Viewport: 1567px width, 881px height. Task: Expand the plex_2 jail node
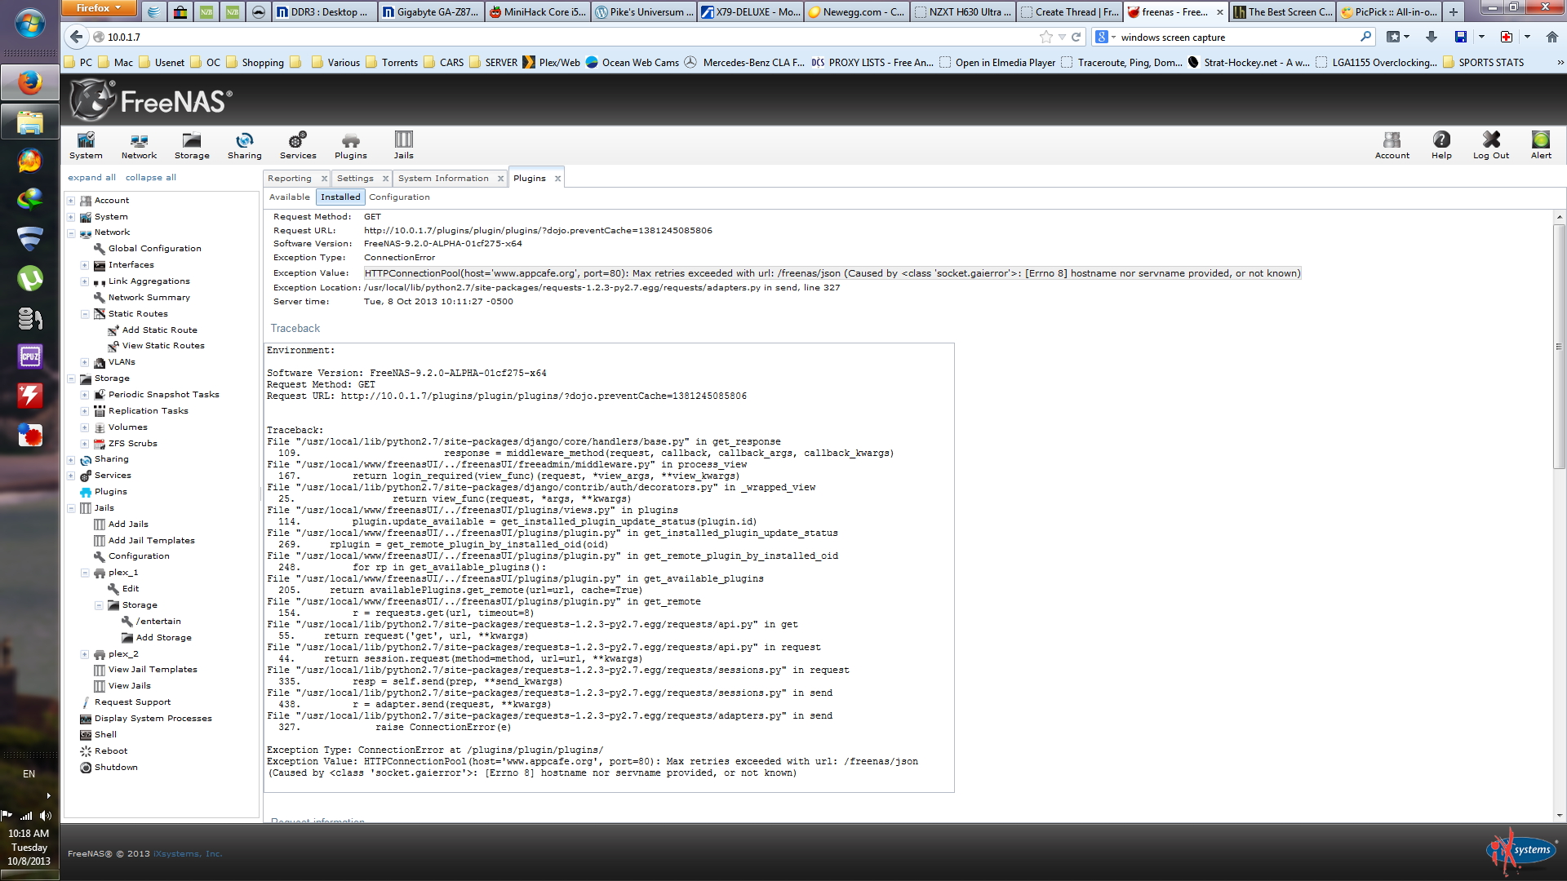click(x=85, y=654)
